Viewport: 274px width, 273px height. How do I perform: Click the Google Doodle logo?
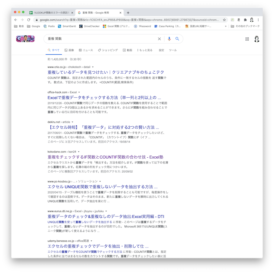point(25,39)
